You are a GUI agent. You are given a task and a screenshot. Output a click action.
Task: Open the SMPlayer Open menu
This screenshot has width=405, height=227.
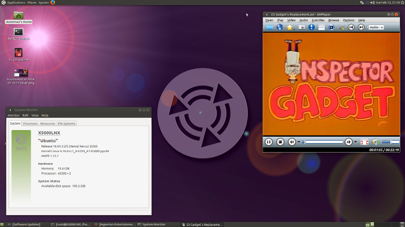pos(269,20)
